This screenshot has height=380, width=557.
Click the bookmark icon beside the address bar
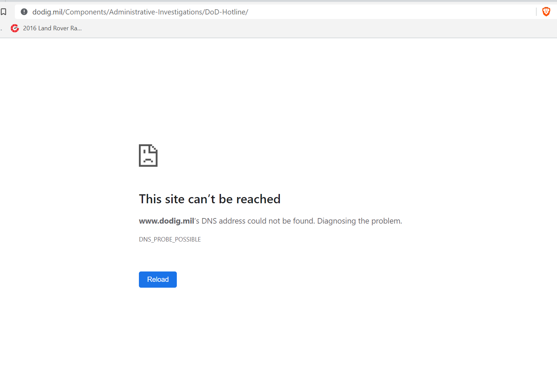(x=4, y=12)
